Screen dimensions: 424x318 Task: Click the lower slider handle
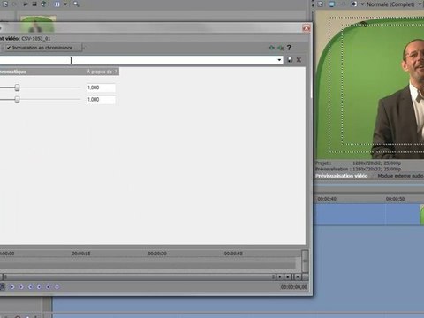(17, 100)
